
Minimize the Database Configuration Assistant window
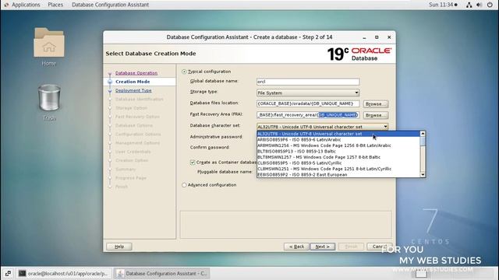pyautogui.click(x=364, y=37)
